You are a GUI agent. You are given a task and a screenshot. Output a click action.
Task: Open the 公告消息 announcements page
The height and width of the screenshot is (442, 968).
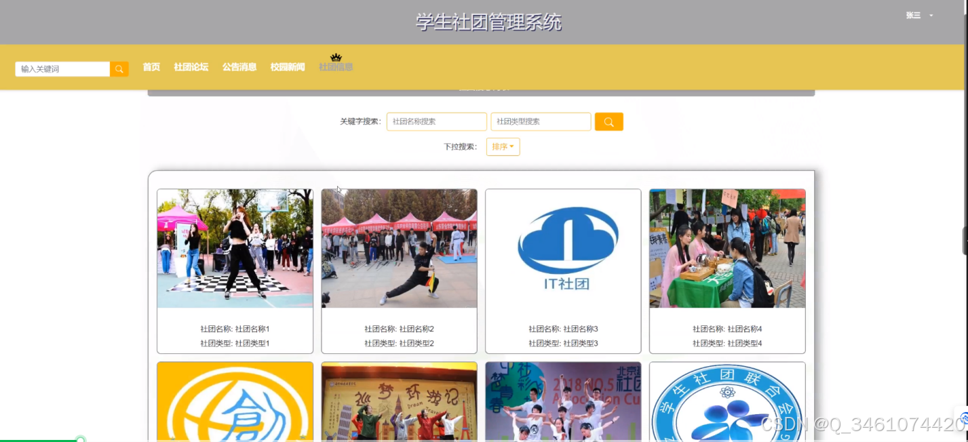tap(239, 67)
